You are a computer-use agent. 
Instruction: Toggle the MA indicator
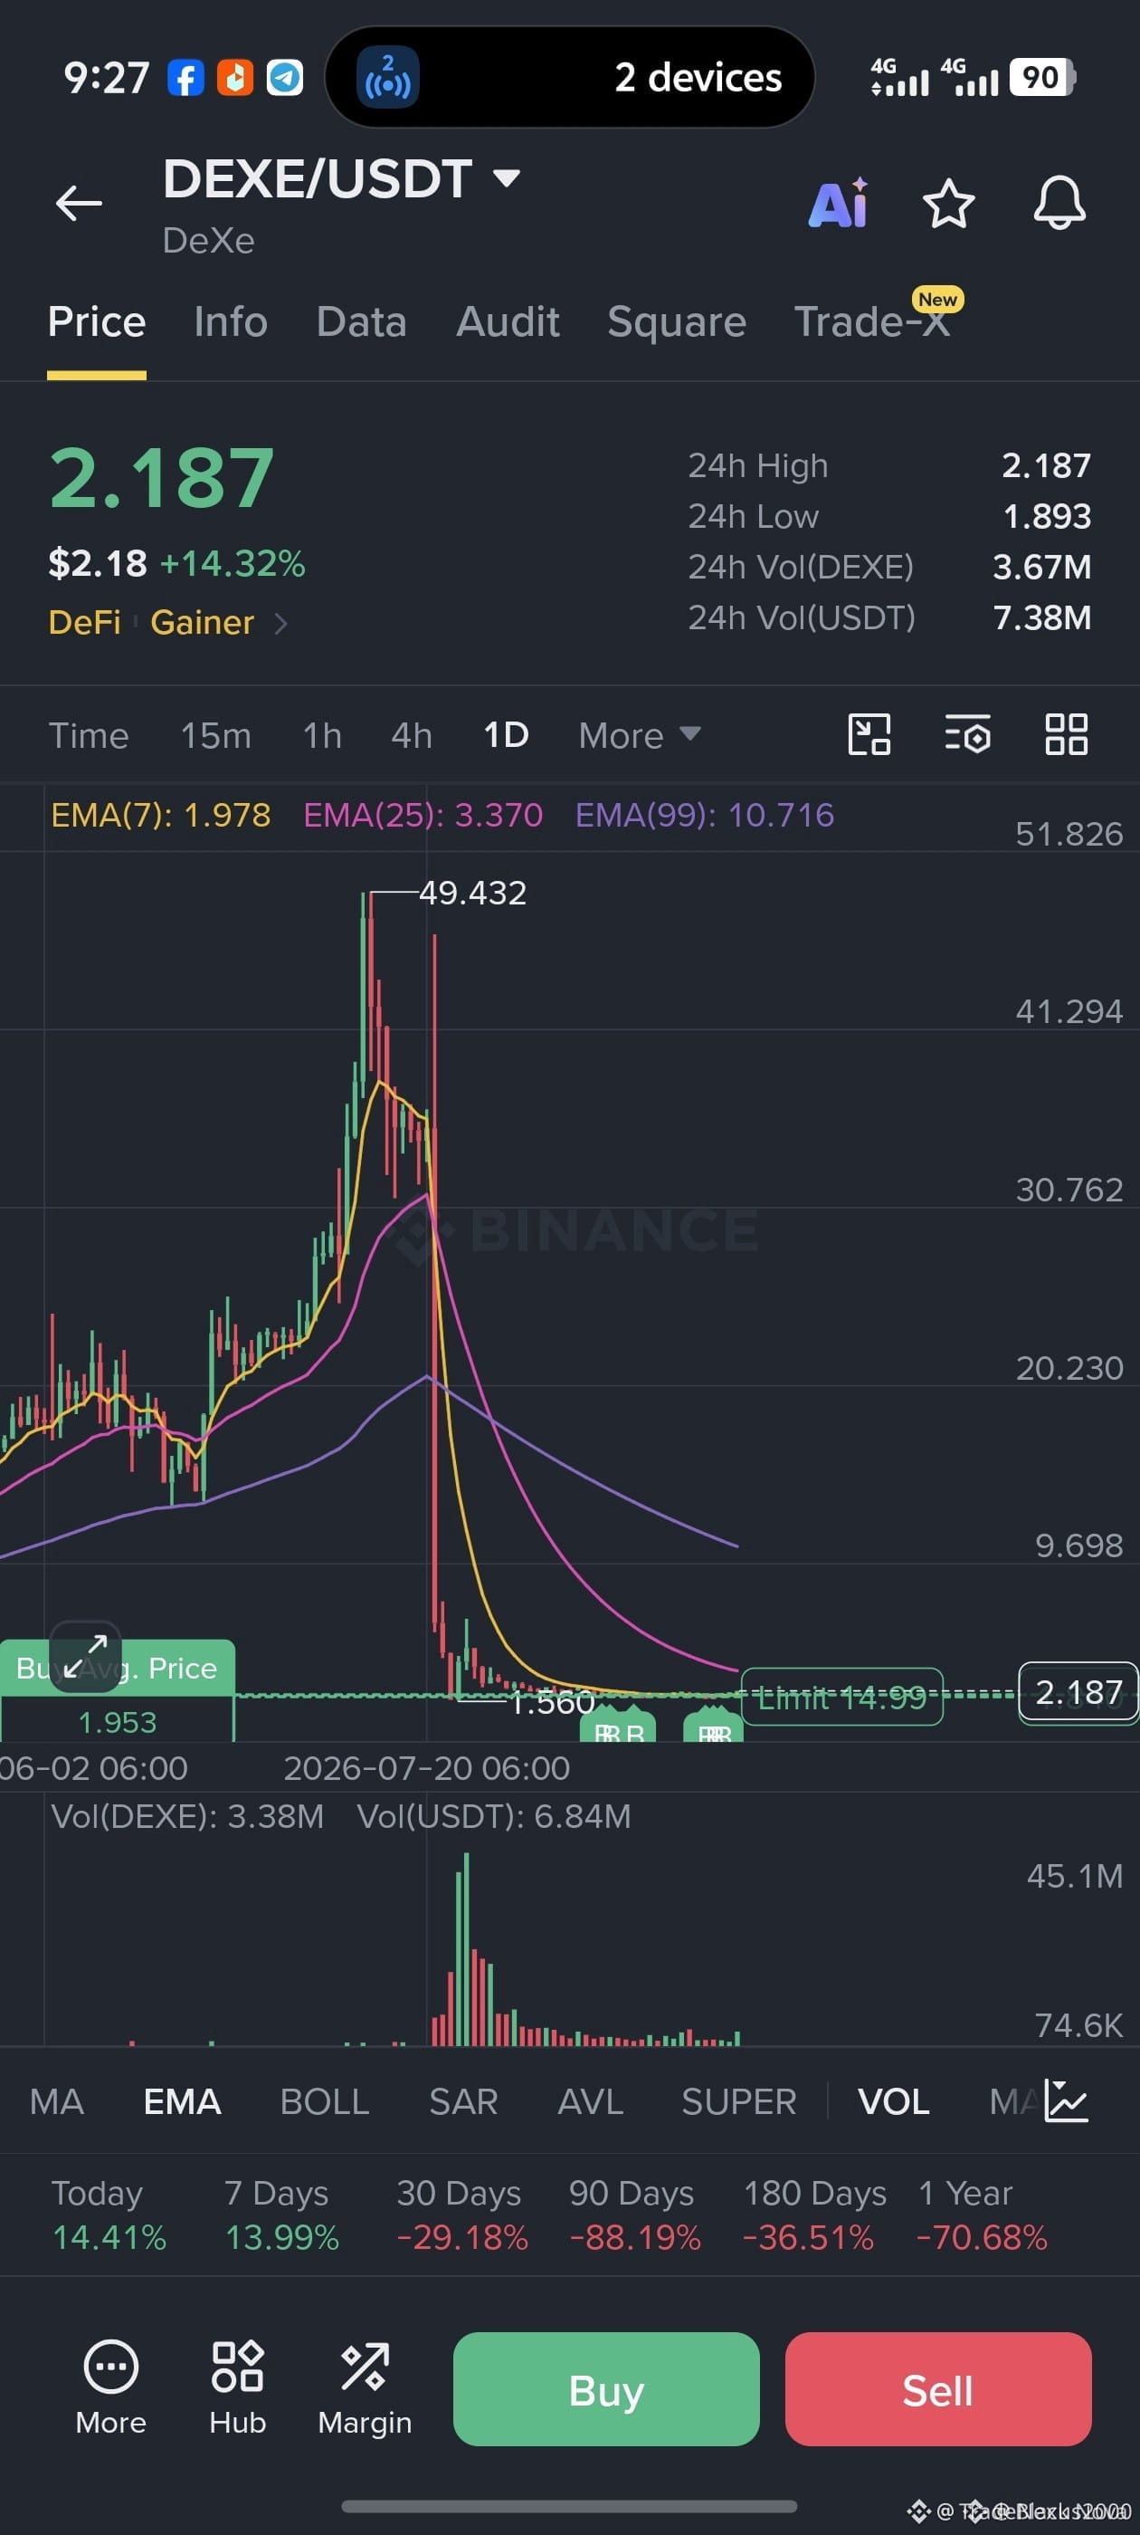[x=57, y=2101]
